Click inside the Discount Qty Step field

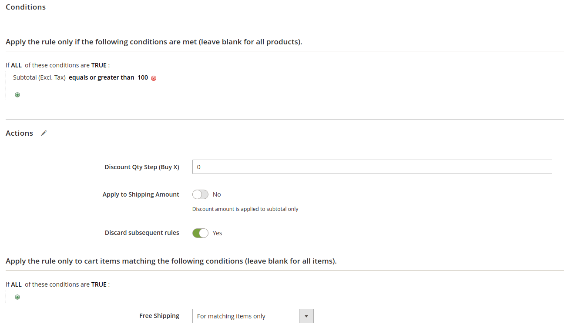pos(372,167)
